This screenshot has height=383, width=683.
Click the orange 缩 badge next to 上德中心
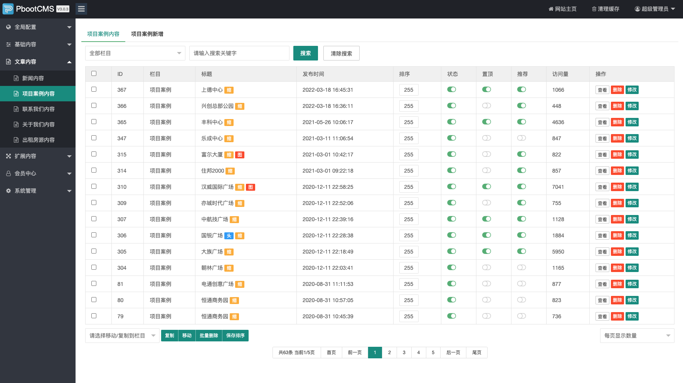click(229, 90)
